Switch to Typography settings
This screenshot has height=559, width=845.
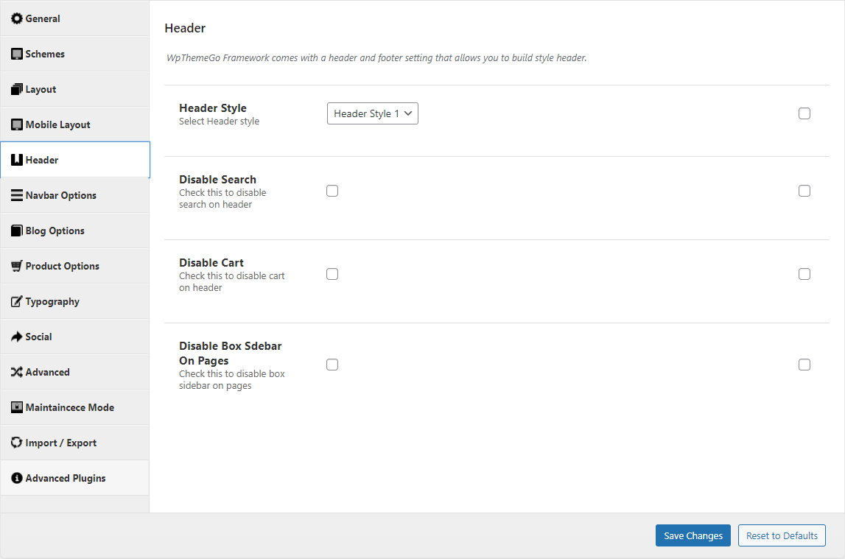click(x=74, y=301)
